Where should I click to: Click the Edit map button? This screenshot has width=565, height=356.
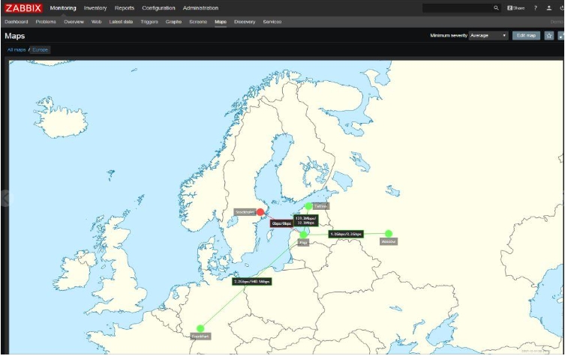click(526, 35)
